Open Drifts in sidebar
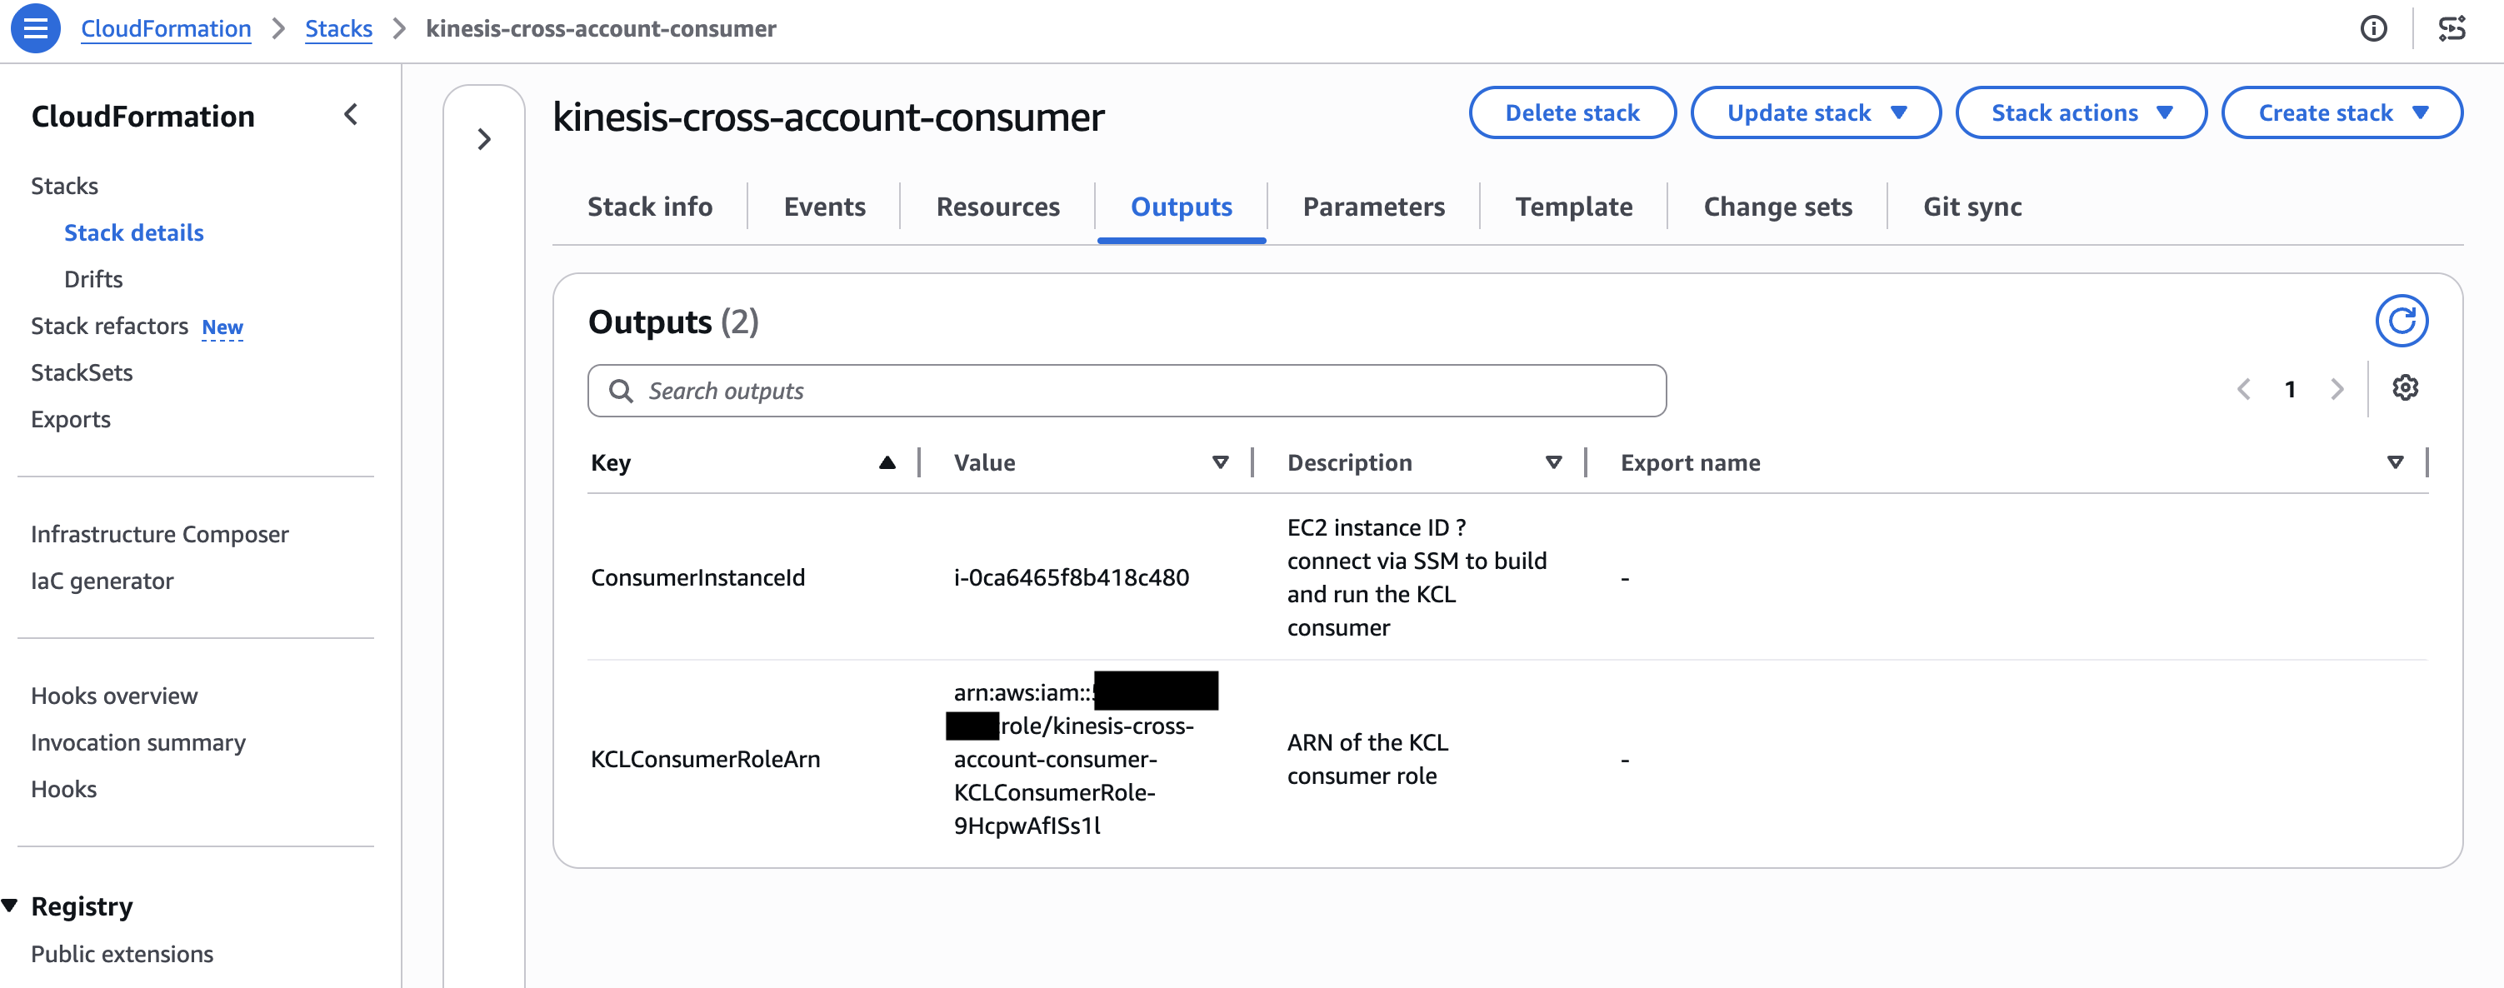 tap(93, 279)
